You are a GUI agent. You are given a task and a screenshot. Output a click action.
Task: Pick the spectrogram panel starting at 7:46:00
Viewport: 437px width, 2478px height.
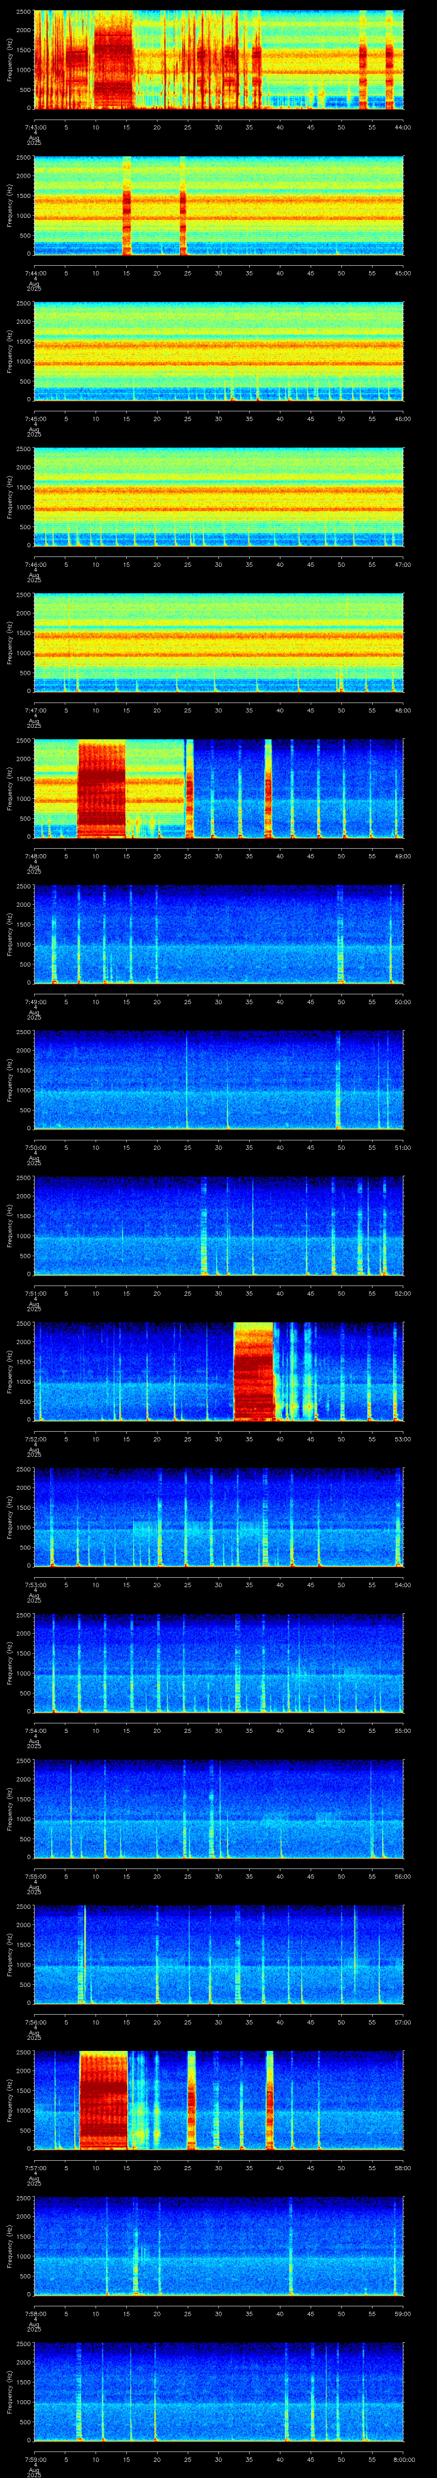pyautogui.click(x=218, y=496)
